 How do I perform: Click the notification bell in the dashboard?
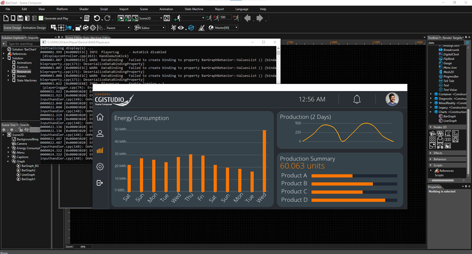click(357, 99)
